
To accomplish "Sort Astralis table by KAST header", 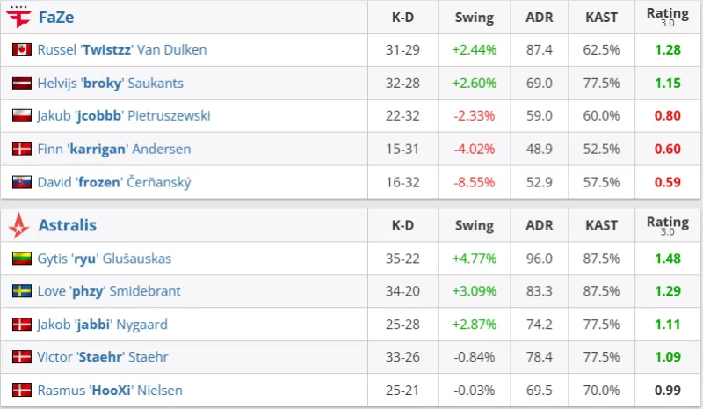I will [602, 226].
